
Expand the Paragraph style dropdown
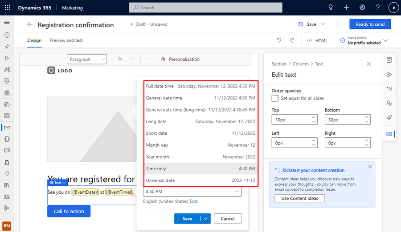87,59
